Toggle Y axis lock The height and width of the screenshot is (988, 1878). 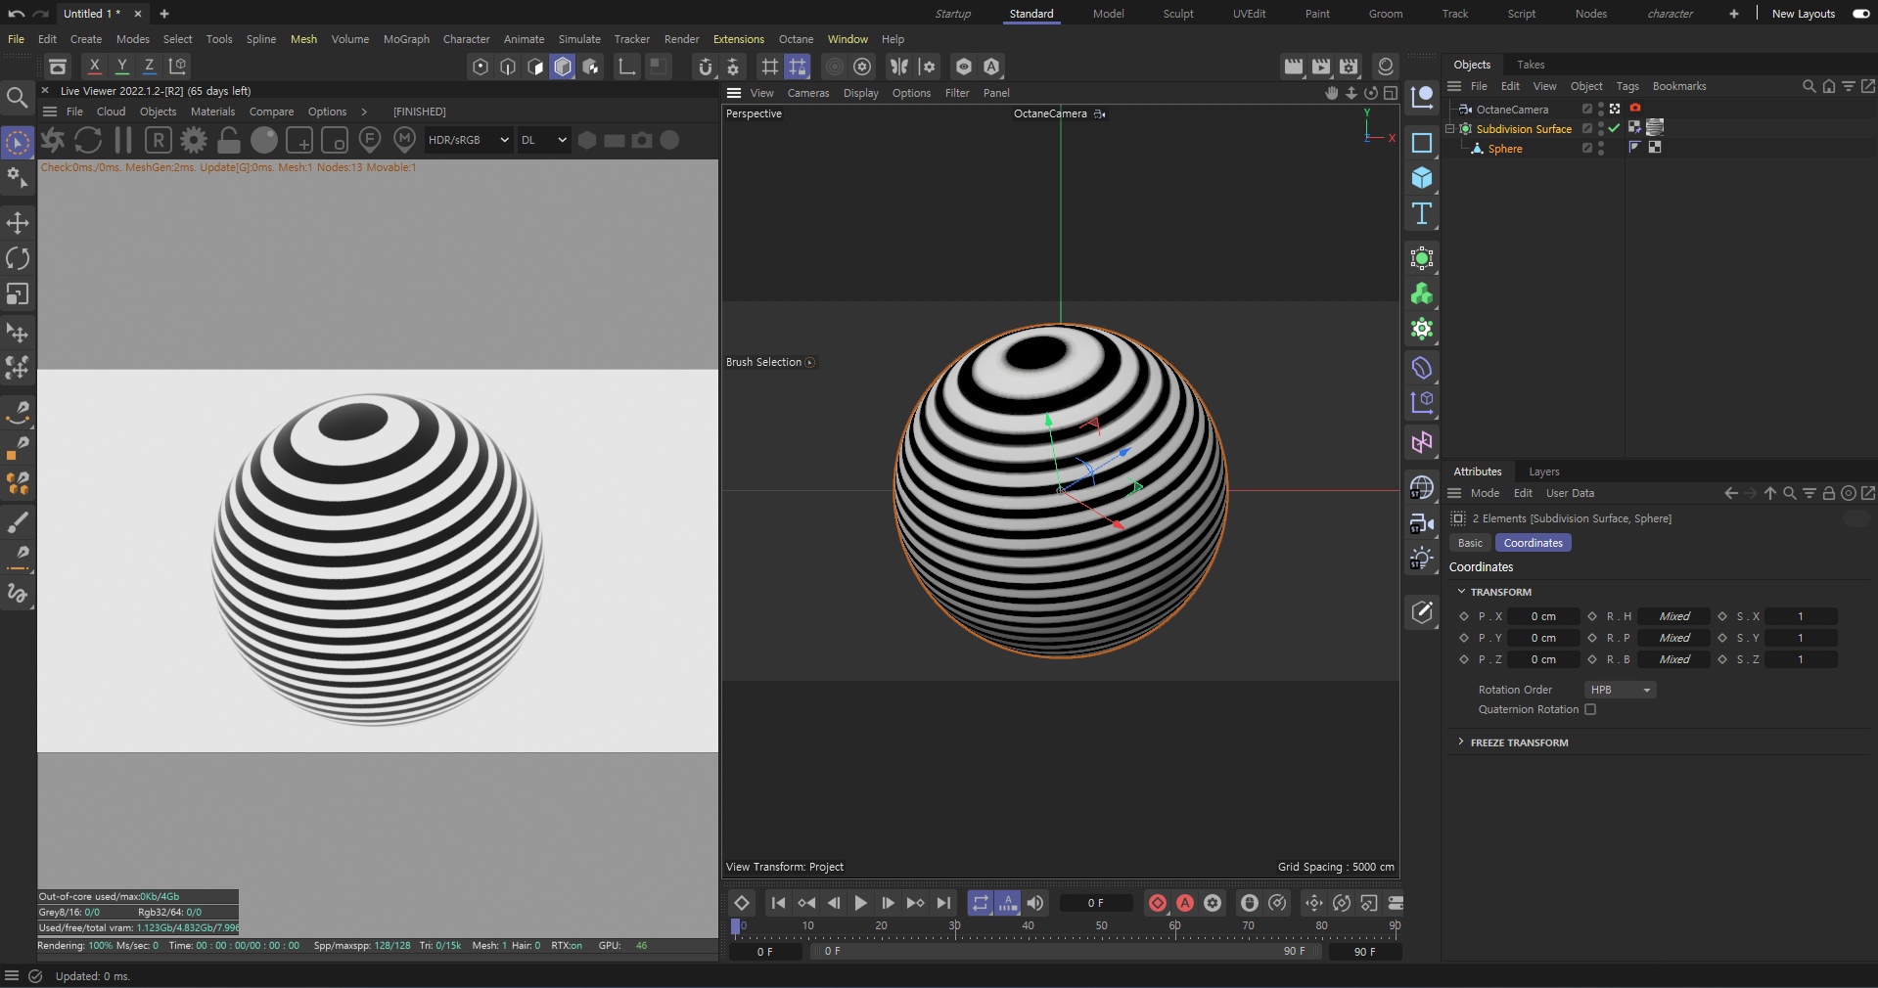pos(122,66)
